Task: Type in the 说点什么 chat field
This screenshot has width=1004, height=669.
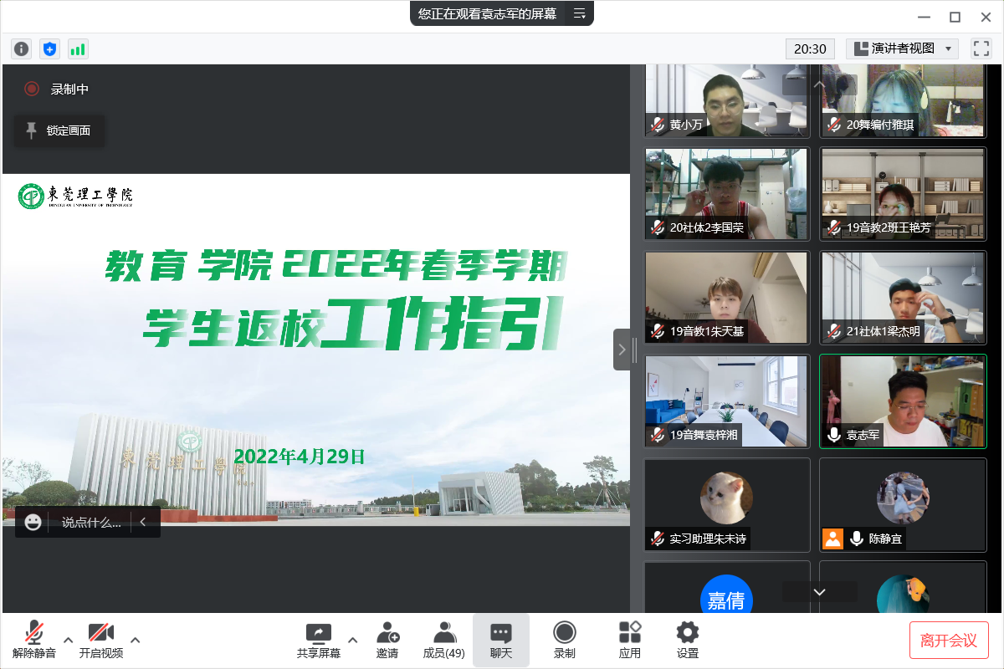Action: 91,522
